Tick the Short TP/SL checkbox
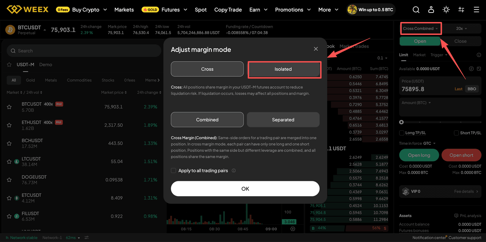The image size is (486, 242). pos(457,133)
